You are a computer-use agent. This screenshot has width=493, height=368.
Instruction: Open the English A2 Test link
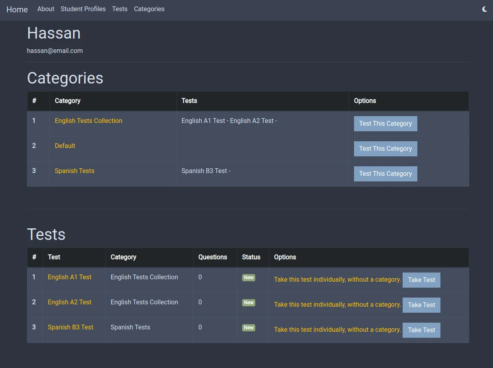coord(70,302)
